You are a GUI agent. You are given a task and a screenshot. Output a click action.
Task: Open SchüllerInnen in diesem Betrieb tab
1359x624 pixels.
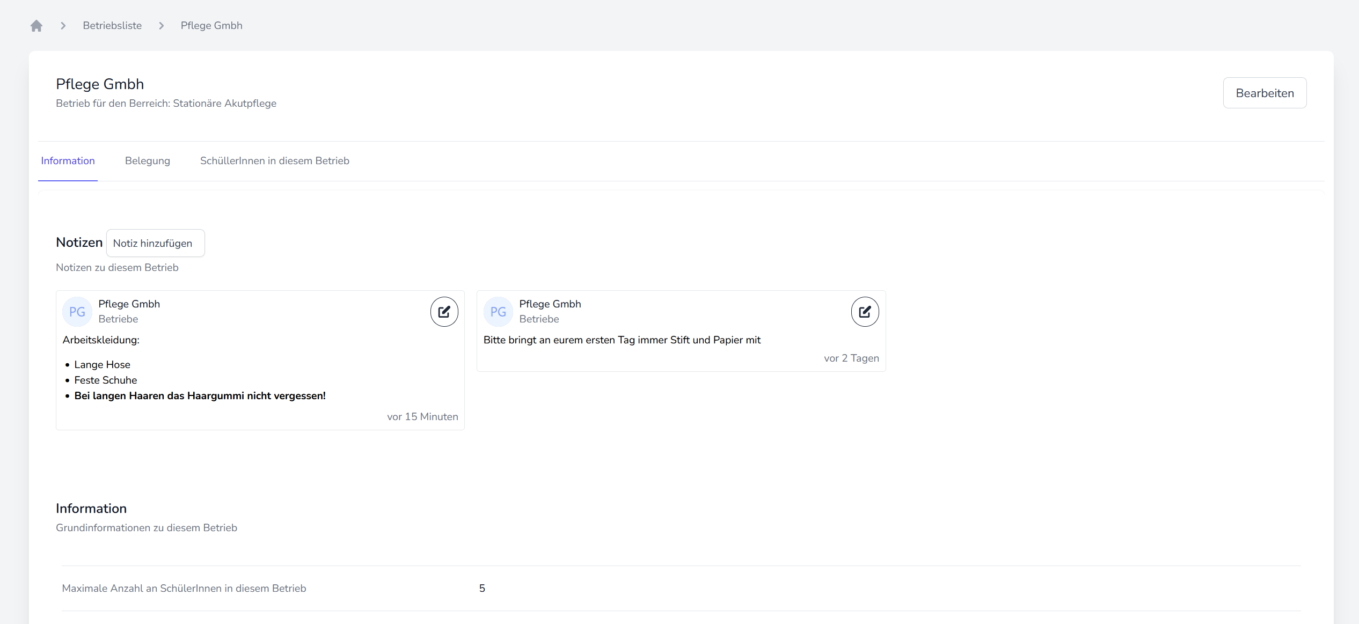pyautogui.click(x=275, y=161)
